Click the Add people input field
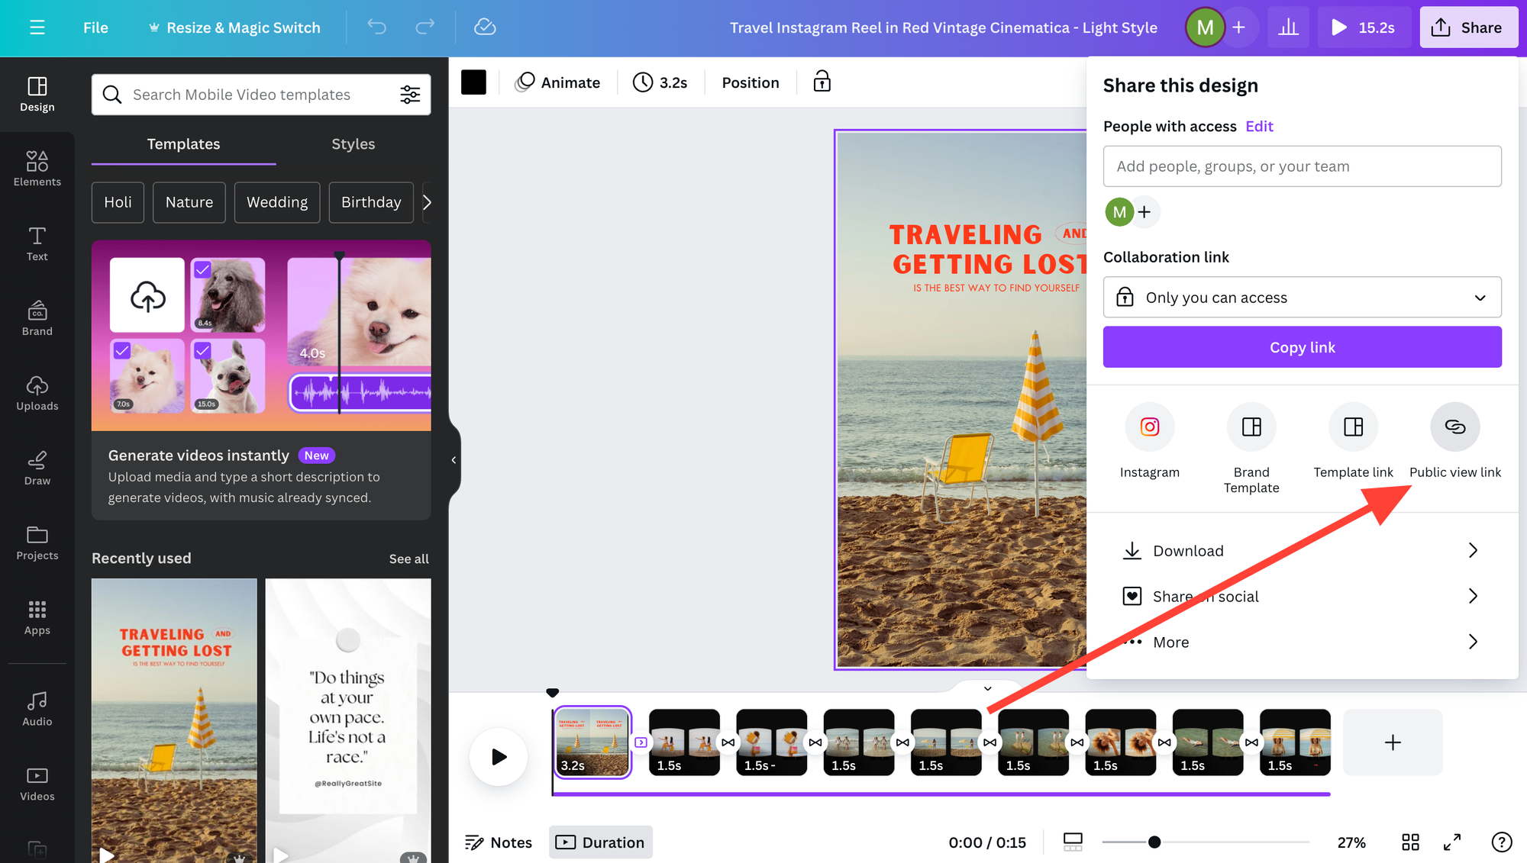The height and width of the screenshot is (863, 1527). click(1303, 166)
